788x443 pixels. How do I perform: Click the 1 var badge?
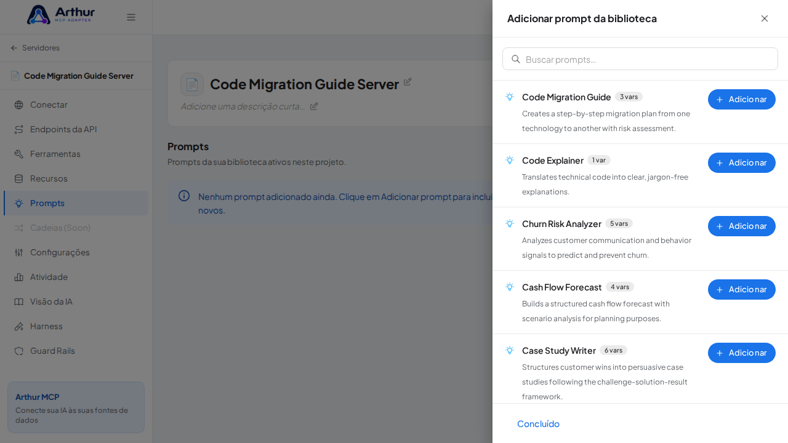[x=599, y=160]
